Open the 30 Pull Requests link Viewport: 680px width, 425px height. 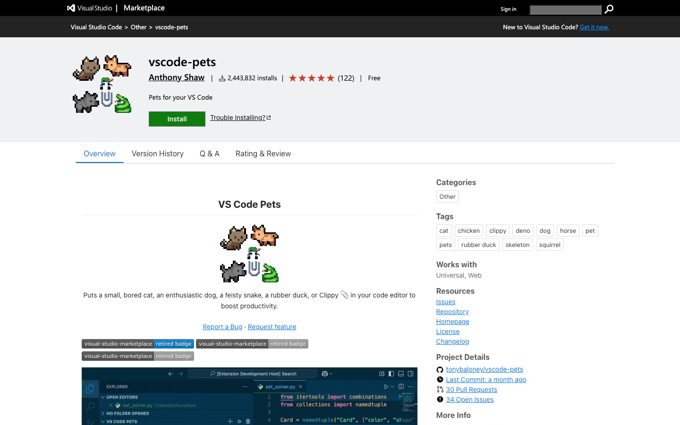coord(472,390)
